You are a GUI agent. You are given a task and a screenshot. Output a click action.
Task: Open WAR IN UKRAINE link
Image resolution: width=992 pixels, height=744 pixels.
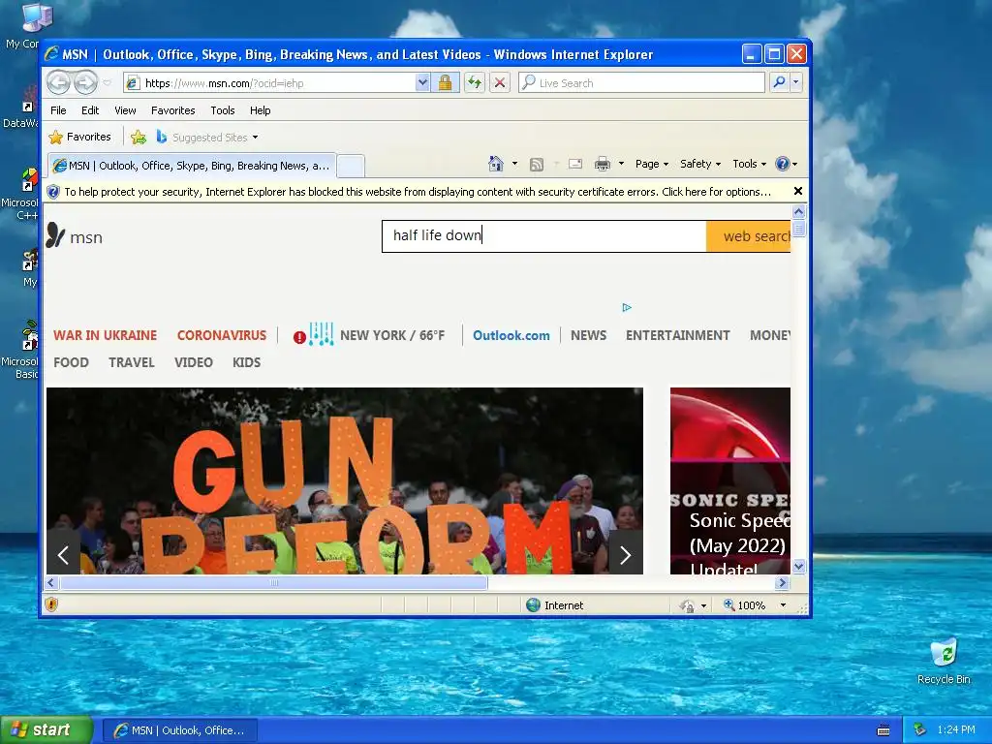pyautogui.click(x=105, y=335)
